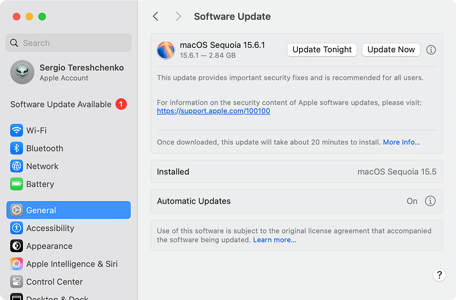This screenshot has height=300, width=456.
Task: Click the macOS Sequoia 15.6.1 title
Action: point(223,45)
